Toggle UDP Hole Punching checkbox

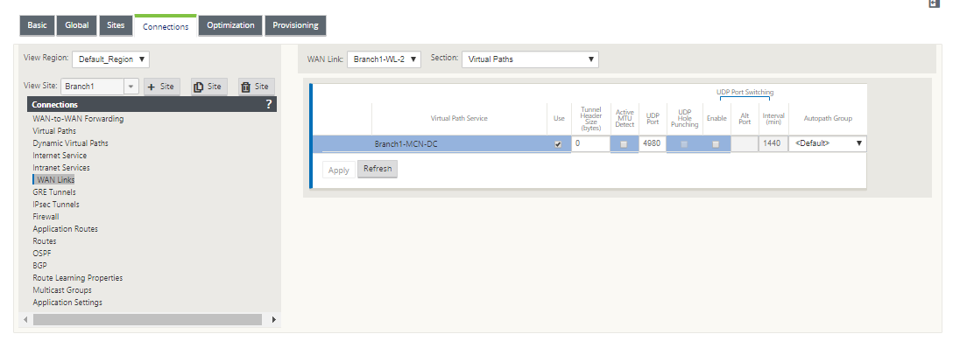(684, 144)
